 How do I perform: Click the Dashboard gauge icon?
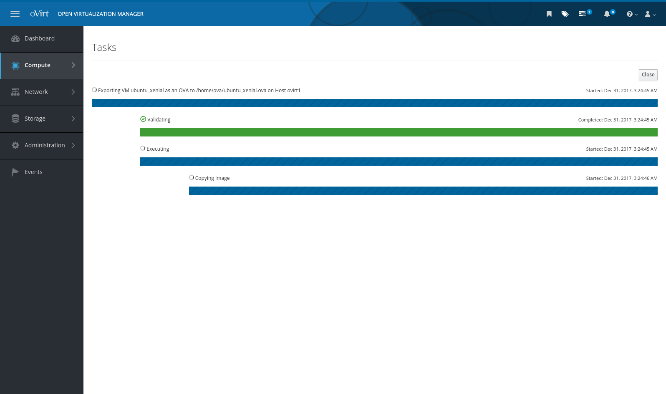coord(15,38)
